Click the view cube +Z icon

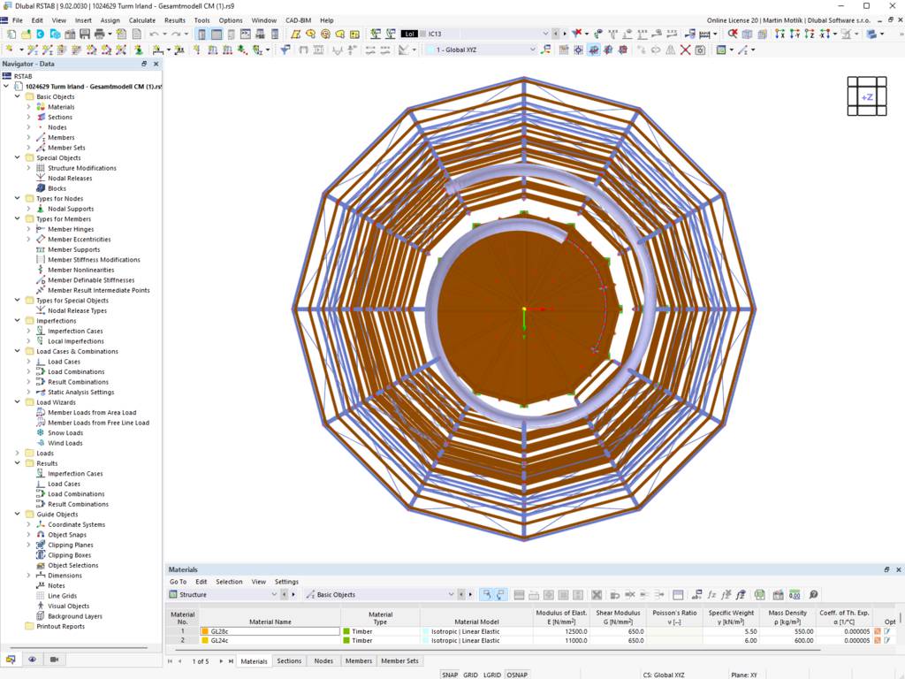[x=867, y=96]
